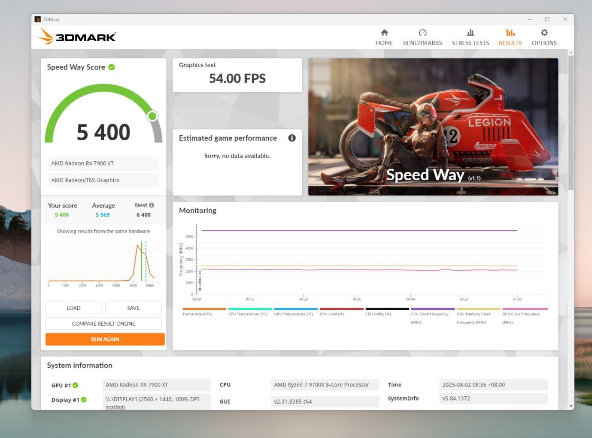The image size is (592, 438).
Task: Click the Estimated game performance info icon
Action: [292, 138]
